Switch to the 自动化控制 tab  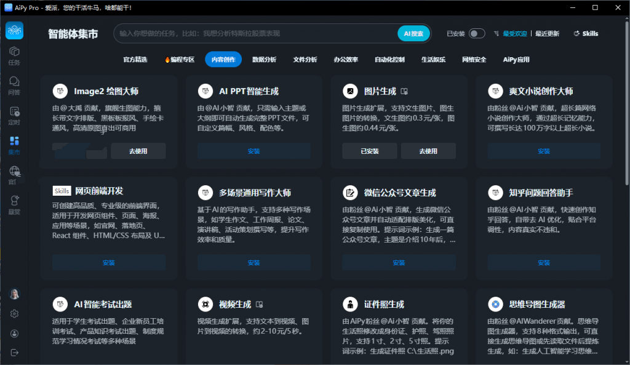389,60
